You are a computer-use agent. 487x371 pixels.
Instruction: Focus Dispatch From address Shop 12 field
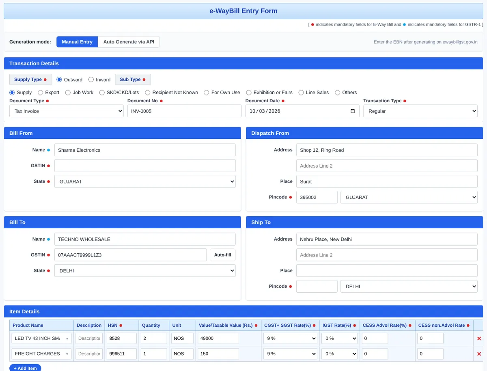(x=387, y=150)
